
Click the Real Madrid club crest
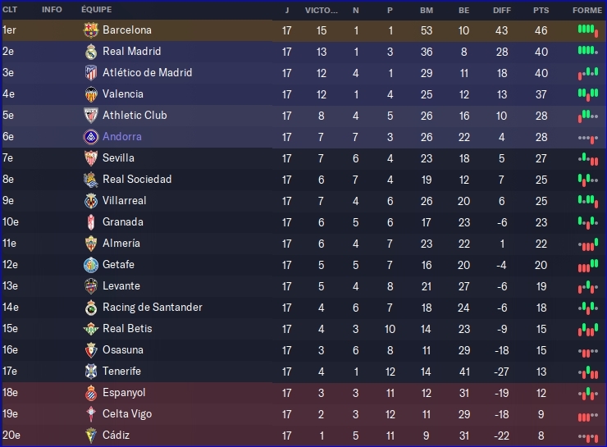(91, 52)
